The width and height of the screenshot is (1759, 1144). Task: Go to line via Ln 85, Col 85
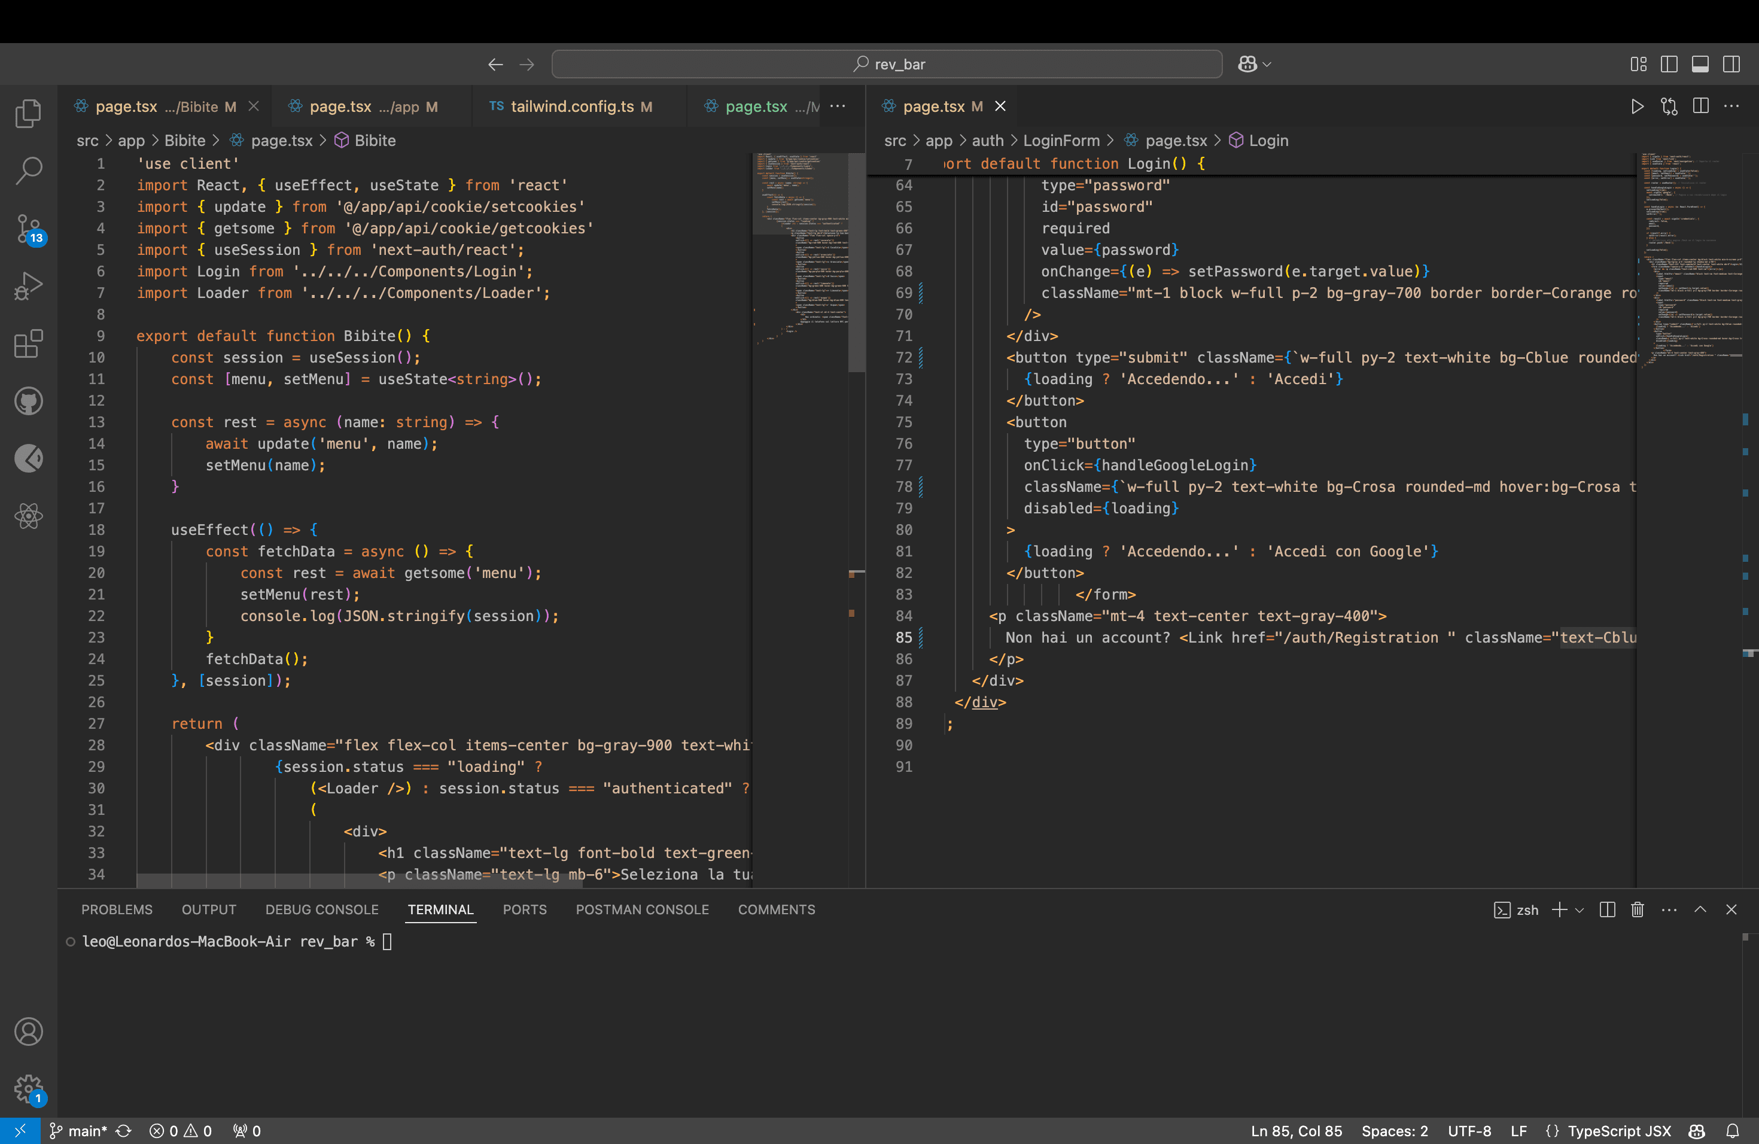(x=1297, y=1131)
